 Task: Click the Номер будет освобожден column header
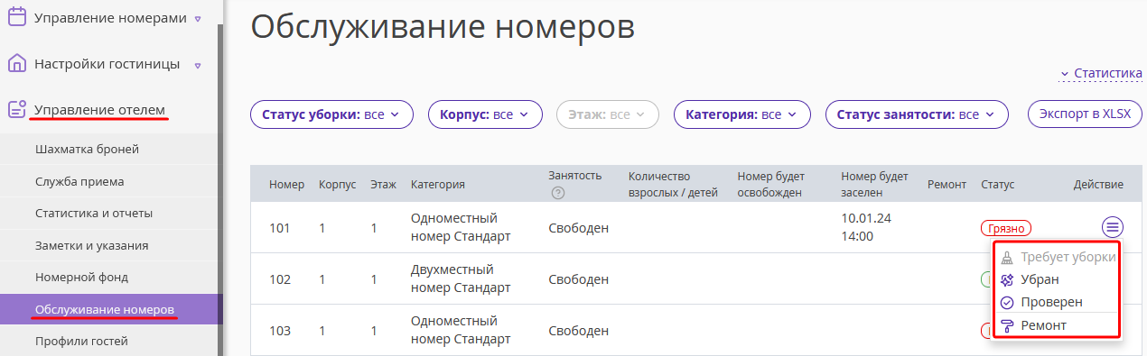pos(770,185)
